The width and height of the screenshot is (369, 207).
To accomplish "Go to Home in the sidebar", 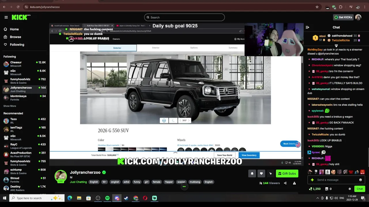I will [14, 29].
